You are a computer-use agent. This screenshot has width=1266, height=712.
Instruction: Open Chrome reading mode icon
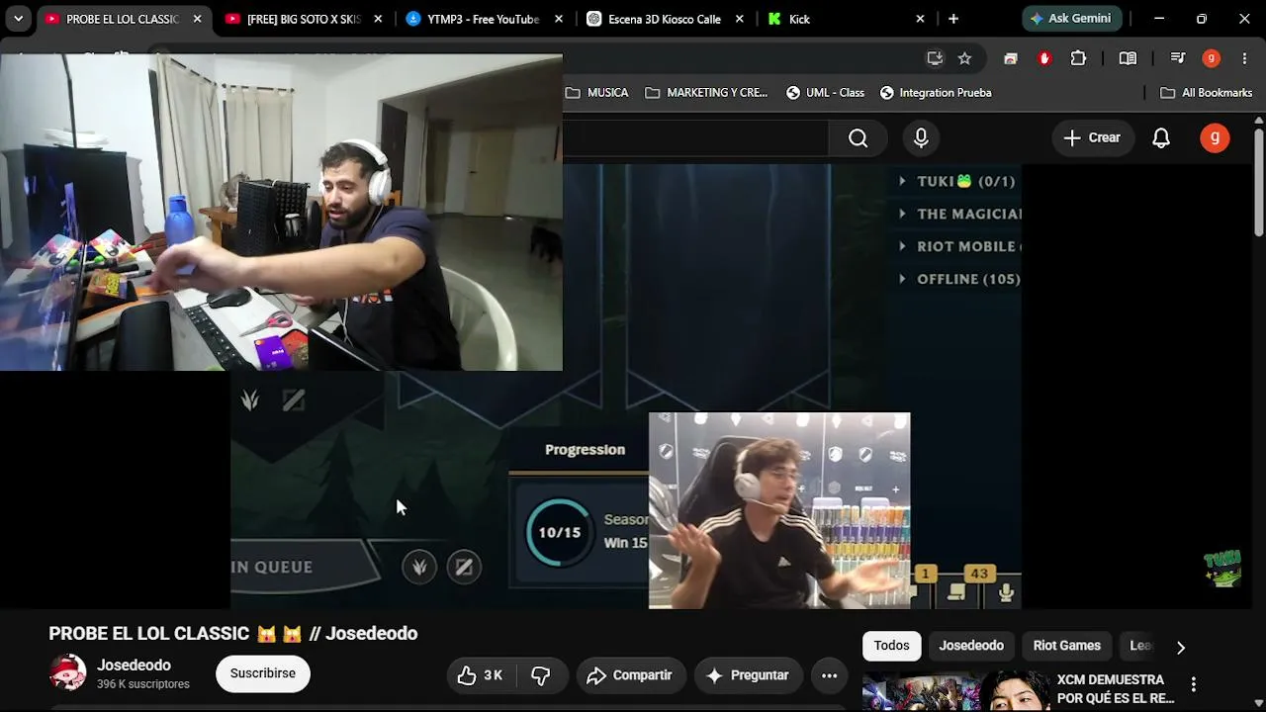1128,58
